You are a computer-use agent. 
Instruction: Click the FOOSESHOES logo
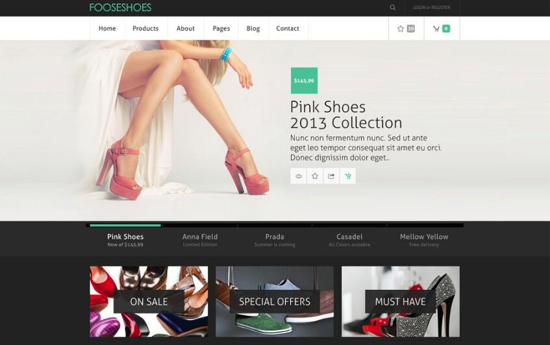[x=120, y=7]
